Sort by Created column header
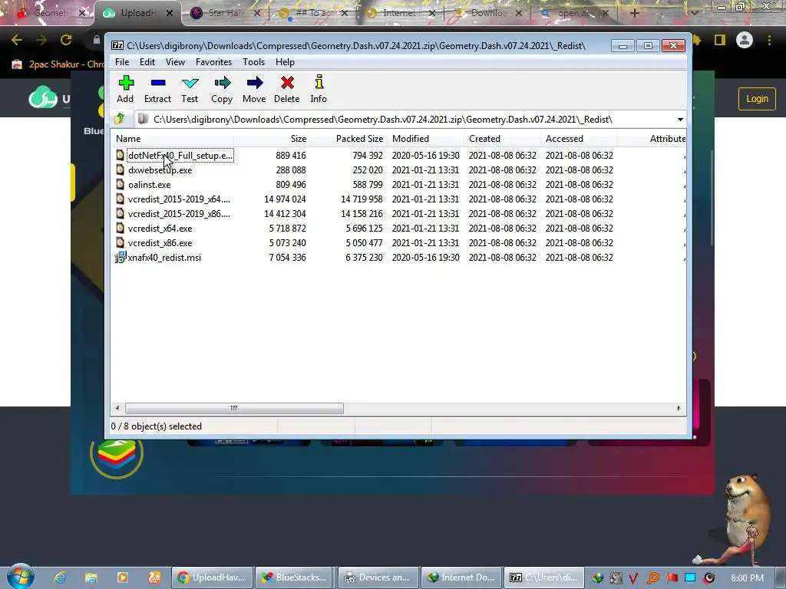 (x=502, y=139)
